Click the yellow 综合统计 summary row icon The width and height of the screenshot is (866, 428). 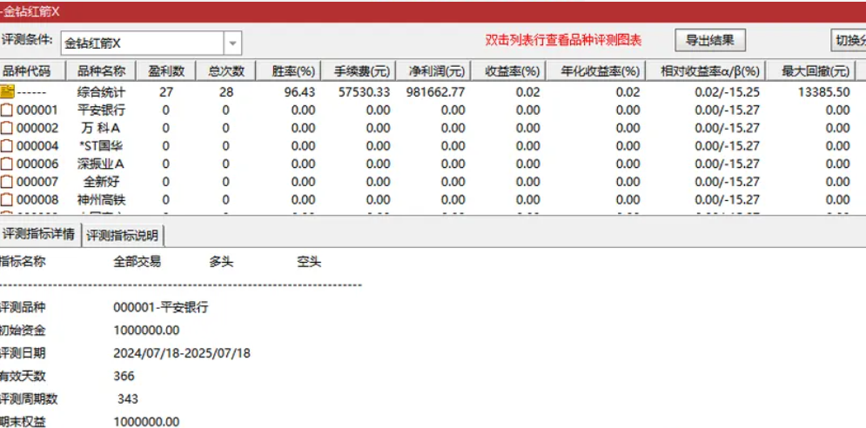pyautogui.click(x=7, y=91)
